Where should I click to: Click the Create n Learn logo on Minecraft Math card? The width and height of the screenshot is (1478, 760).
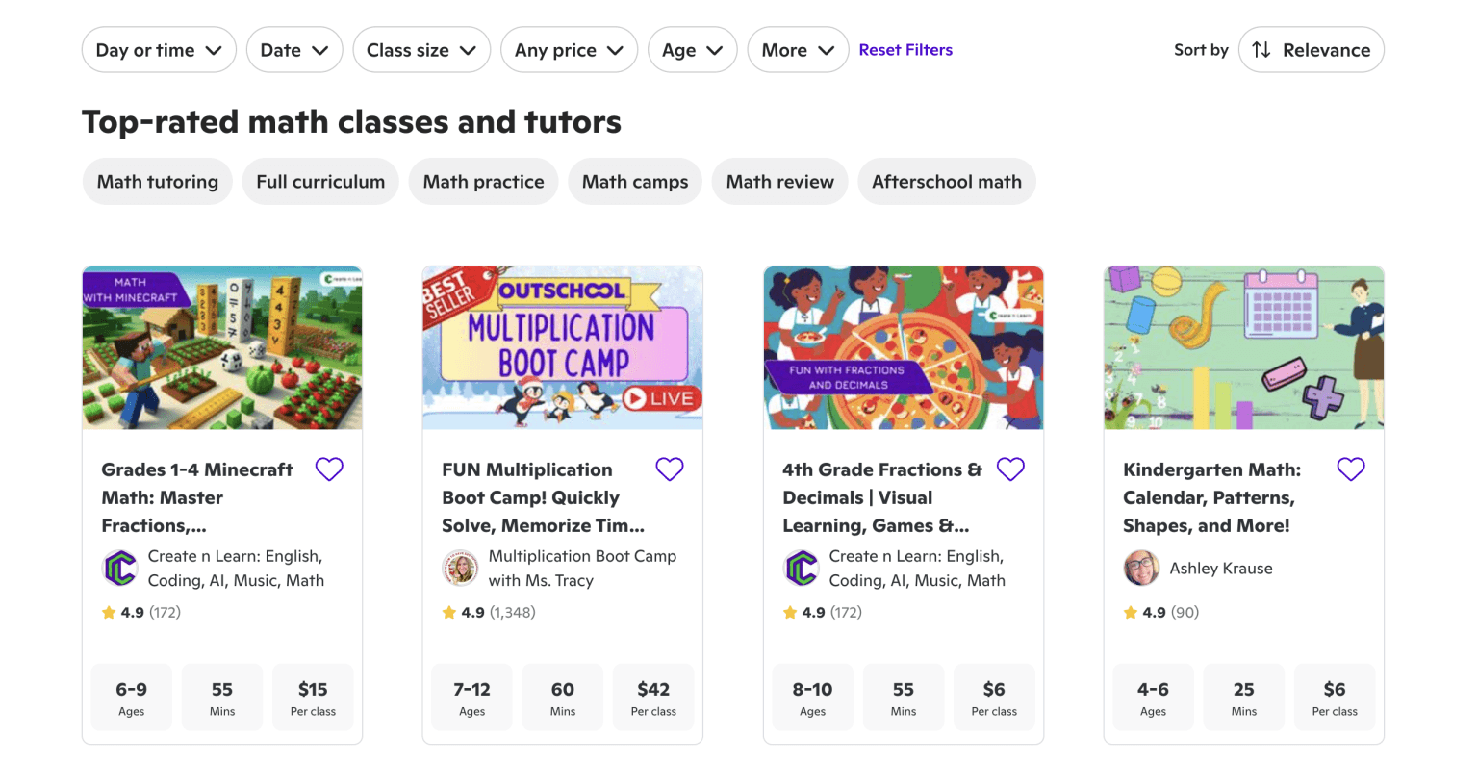click(x=120, y=568)
